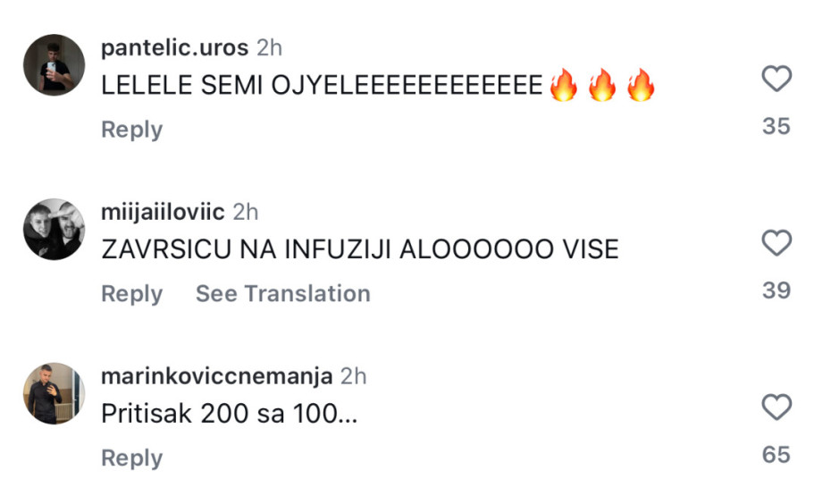Open miijaiiloviic's profile avatar

click(x=54, y=230)
